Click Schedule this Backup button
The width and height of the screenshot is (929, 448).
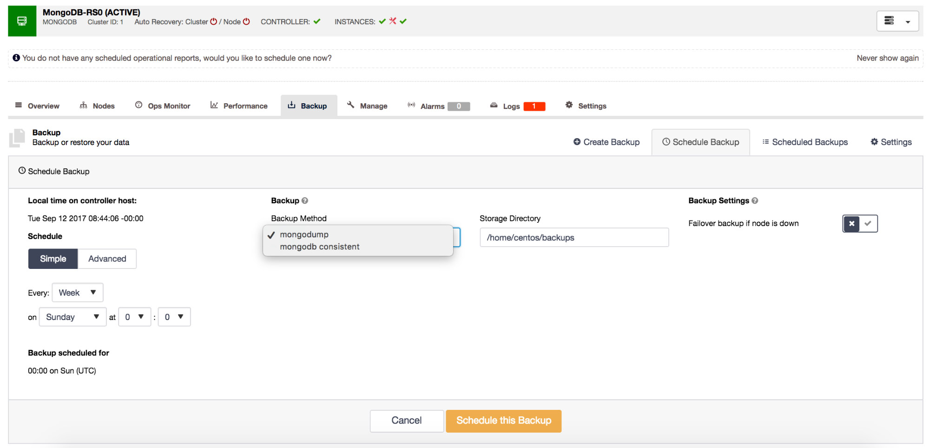tap(504, 421)
